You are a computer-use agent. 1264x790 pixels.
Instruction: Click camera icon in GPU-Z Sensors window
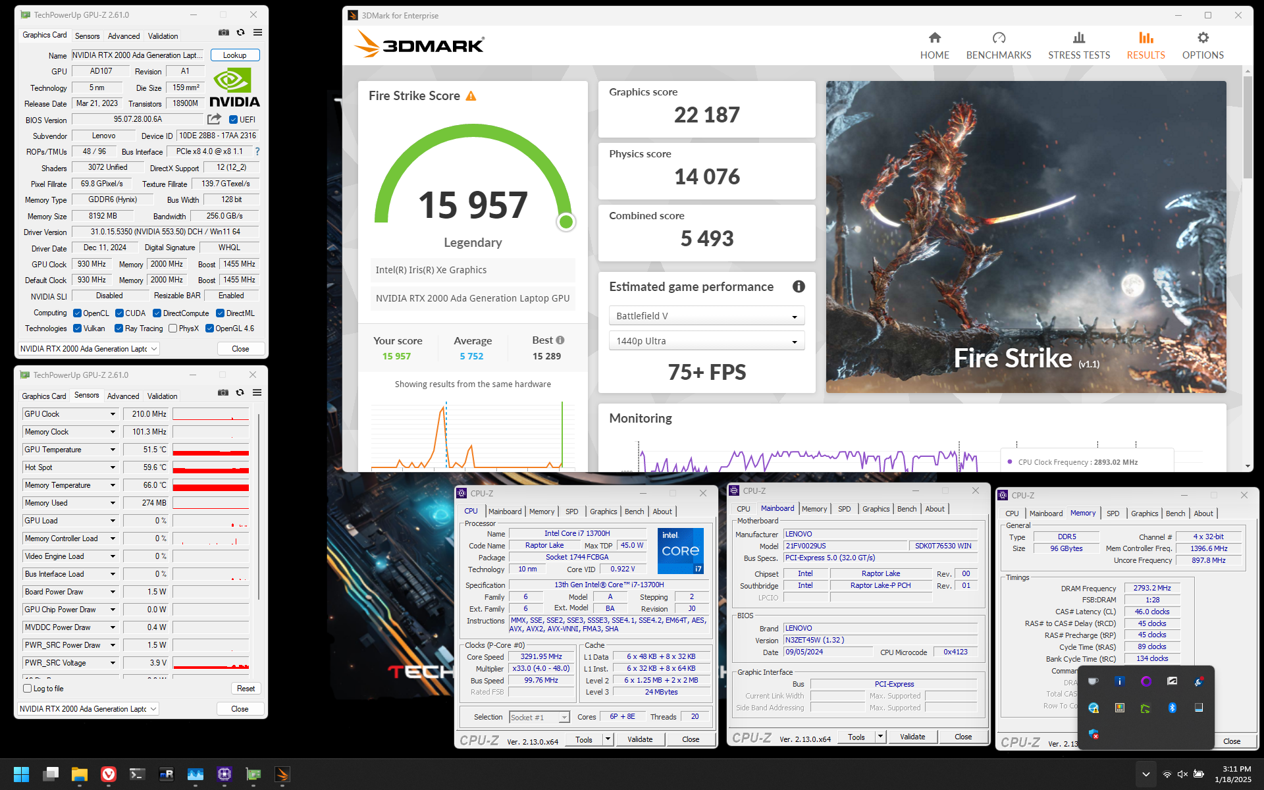click(223, 392)
